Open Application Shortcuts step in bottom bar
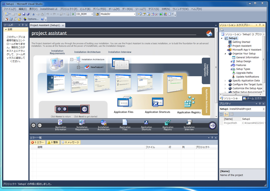Screen dimensions: 270x191 [x=146, y=125]
